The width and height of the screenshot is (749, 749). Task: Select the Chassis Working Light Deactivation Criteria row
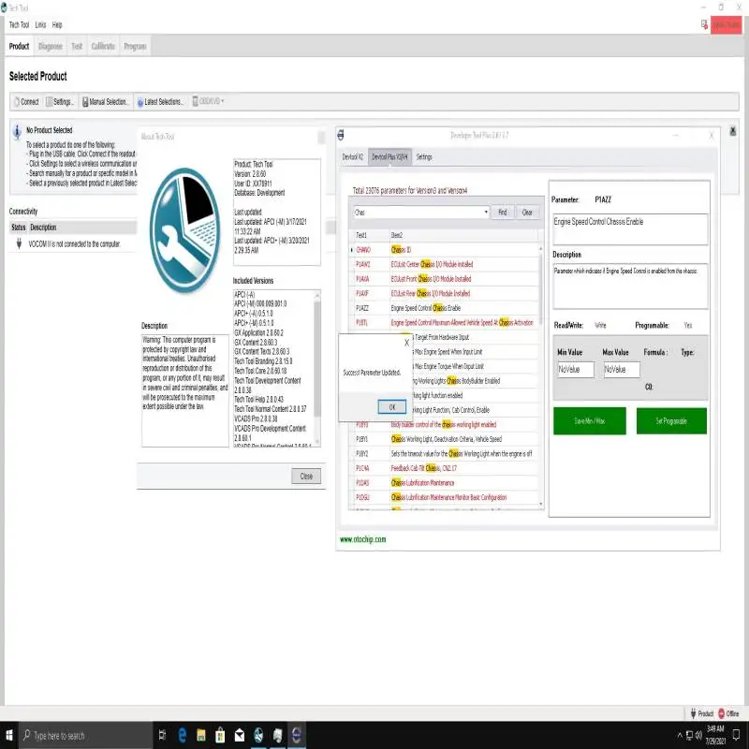click(x=444, y=439)
